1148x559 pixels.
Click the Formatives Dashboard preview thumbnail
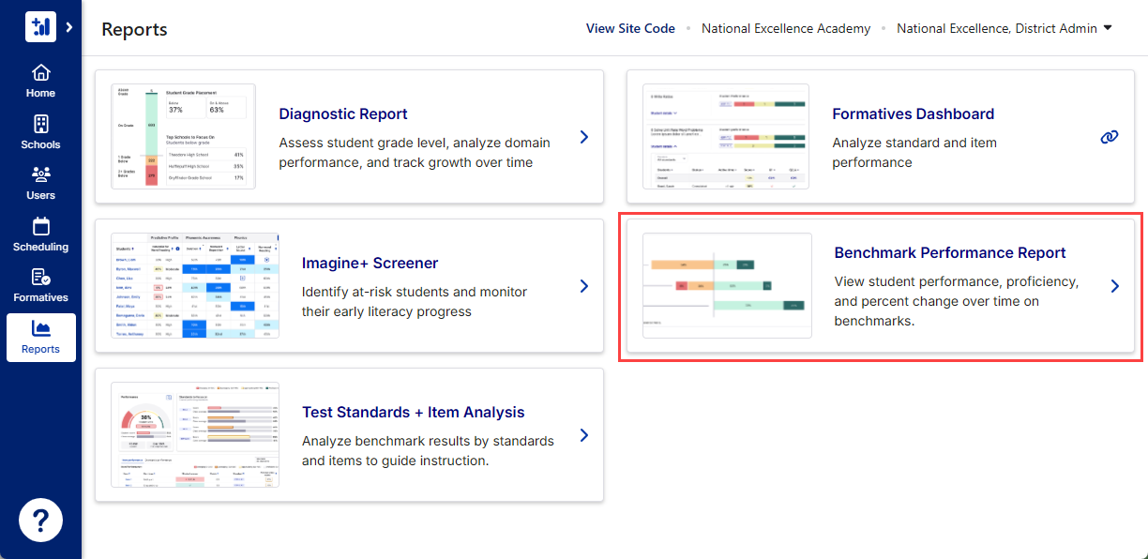726,137
